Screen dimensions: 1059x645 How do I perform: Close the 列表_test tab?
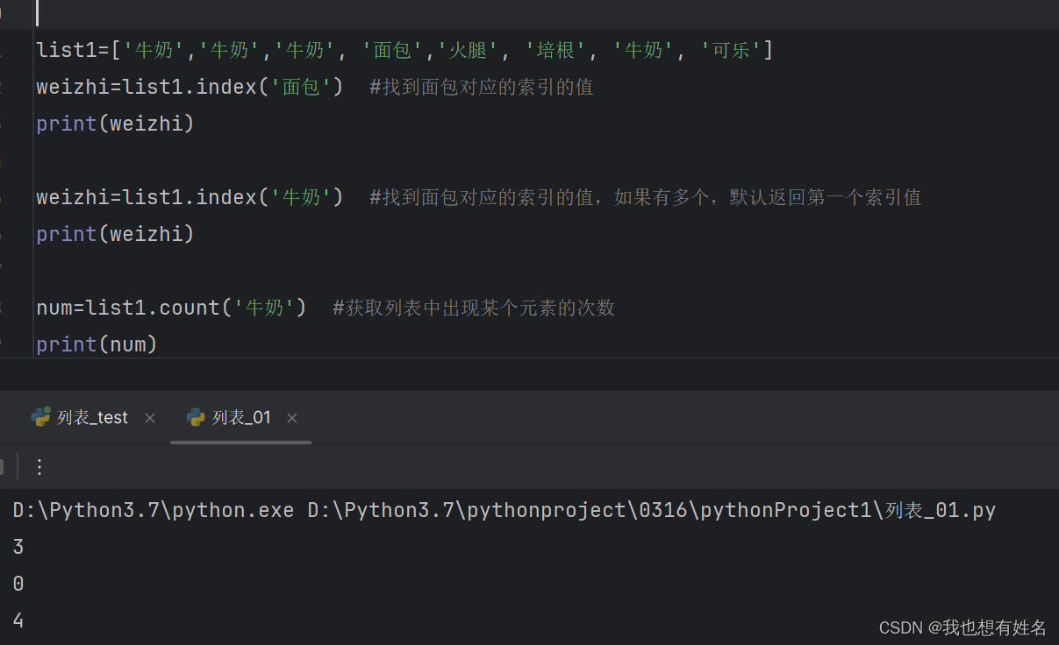149,418
